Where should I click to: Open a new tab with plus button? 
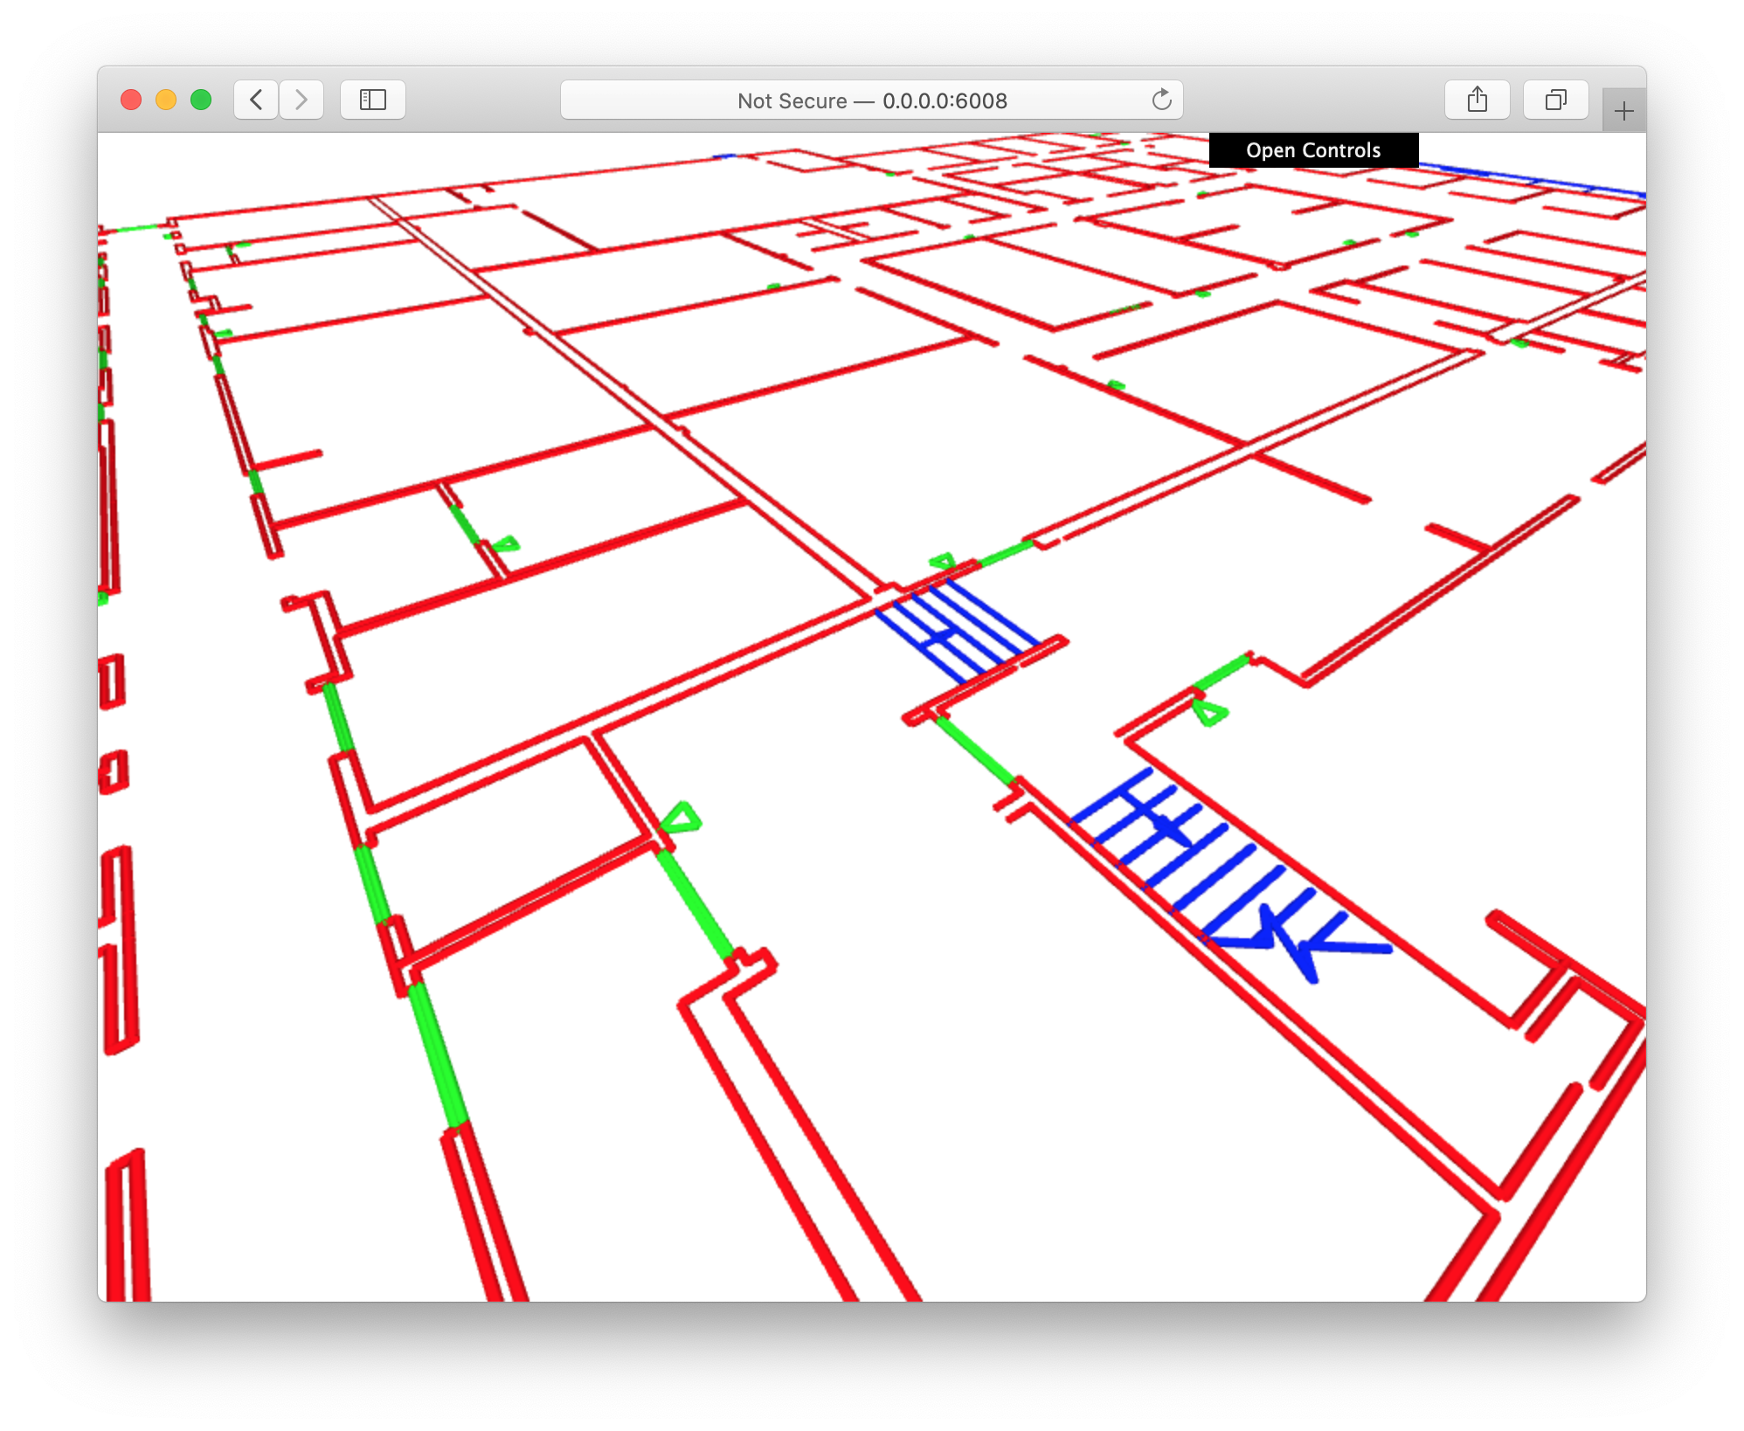click(x=1623, y=111)
